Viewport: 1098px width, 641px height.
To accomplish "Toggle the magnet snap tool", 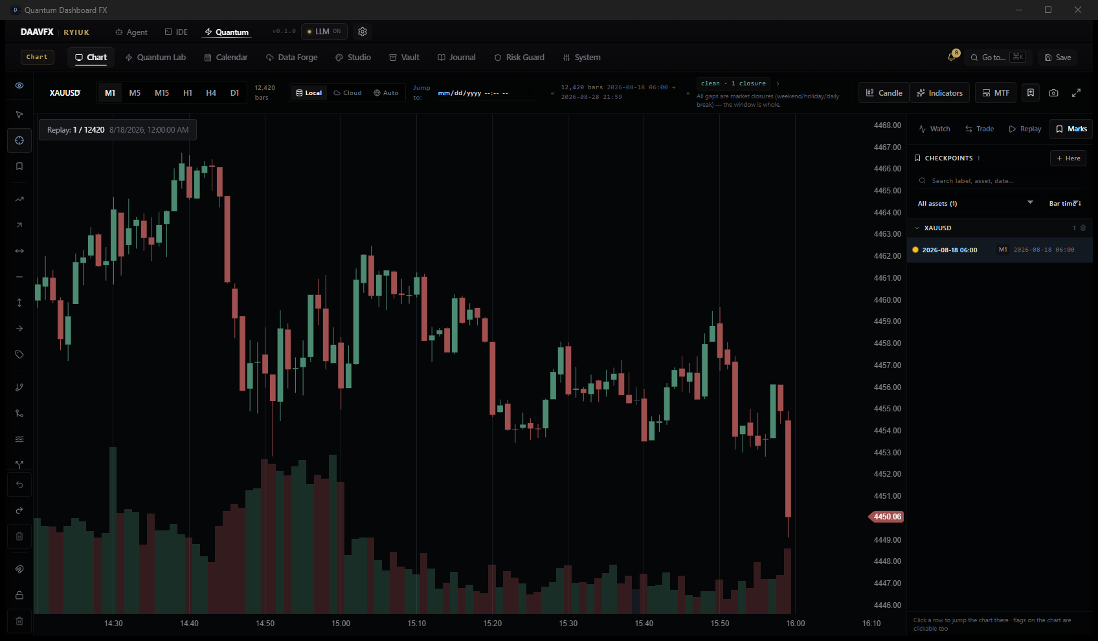I will pyautogui.click(x=19, y=569).
